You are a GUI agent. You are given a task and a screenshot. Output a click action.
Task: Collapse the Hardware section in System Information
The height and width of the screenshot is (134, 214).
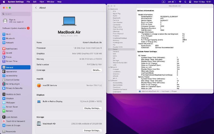[x=109, y=9]
